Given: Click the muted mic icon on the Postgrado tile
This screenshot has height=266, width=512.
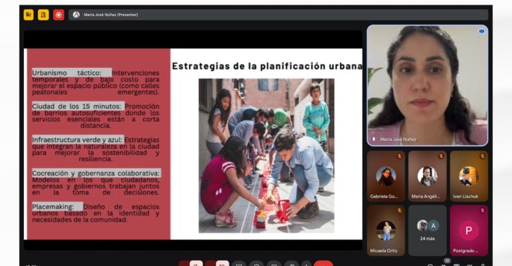Looking at the screenshot, I should coord(482,210).
